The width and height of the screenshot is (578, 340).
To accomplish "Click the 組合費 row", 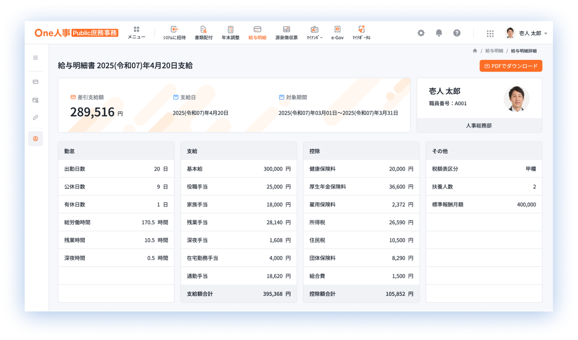I will tap(361, 276).
